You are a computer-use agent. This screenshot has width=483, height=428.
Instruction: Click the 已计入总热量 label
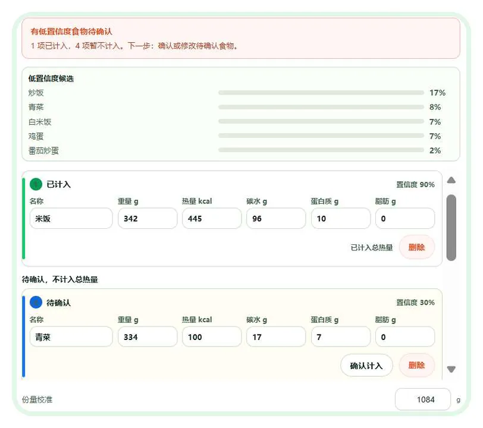click(x=372, y=247)
